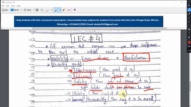Viewport: 191px width, 107px height.
Task: Click the "LEC #4" heading in notes
Action: (x=87, y=38)
